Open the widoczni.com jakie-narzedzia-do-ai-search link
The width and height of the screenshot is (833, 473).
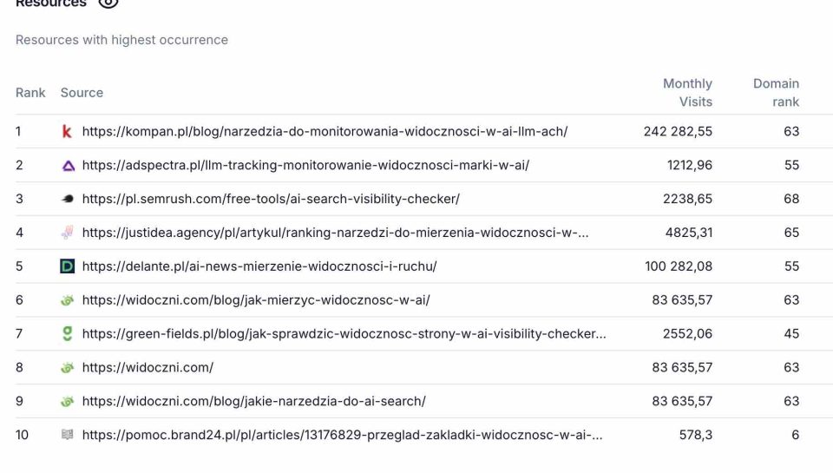pyautogui.click(x=254, y=401)
